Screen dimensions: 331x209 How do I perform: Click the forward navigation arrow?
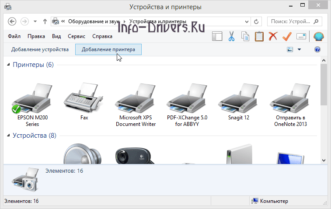[x=24, y=21]
